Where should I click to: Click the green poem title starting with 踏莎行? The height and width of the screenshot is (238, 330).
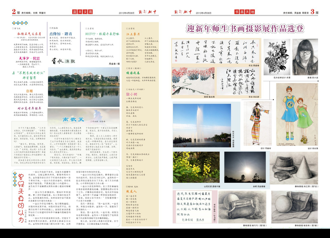click(102, 34)
